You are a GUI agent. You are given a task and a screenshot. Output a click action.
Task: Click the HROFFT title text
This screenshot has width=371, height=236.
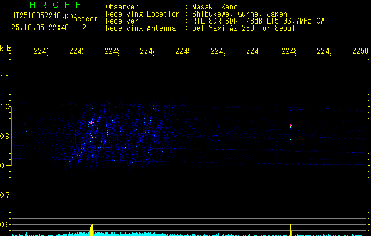(x=52, y=6)
